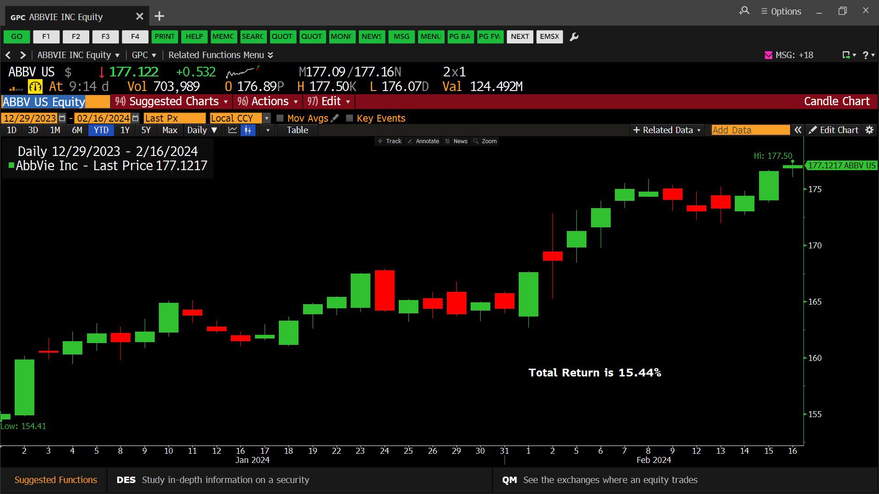
Task: Go back with the left arrow icon
Action: coord(8,55)
